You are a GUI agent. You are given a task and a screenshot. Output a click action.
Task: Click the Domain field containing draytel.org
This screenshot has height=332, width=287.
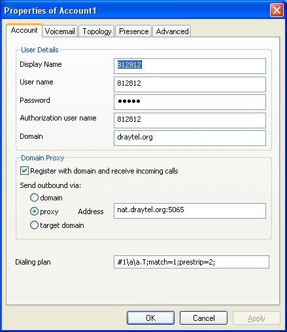pyautogui.click(x=190, y=138)
